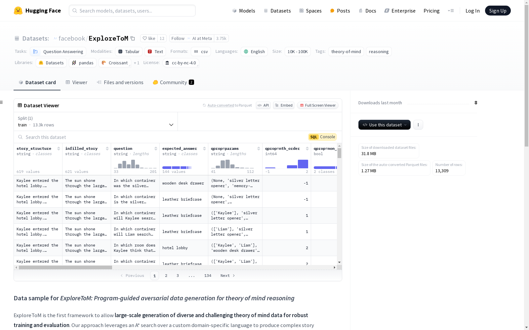529x330 pixels.
Task: Open the reasoning tag
Action: click(x=379, y=51)
